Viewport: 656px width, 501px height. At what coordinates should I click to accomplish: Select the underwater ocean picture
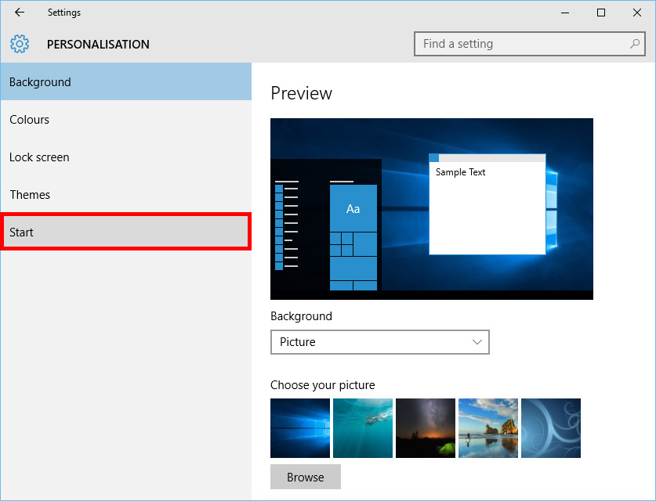363,427
